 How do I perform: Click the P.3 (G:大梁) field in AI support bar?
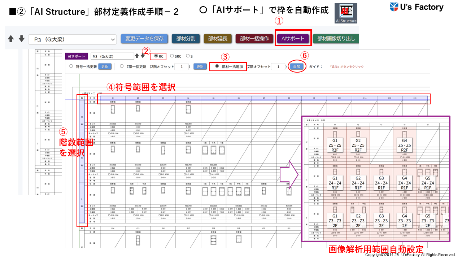(112, 56)
